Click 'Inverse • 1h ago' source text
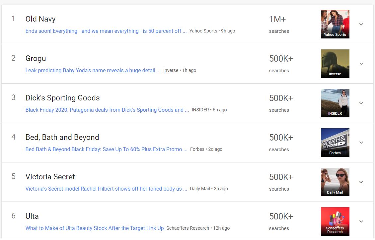Image resolution: width=375 pixels, height=240 pixels. tap(180, 70)
